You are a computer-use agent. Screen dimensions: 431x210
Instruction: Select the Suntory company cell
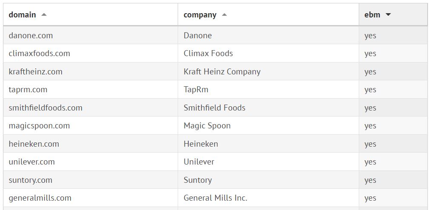coord(197,180)
